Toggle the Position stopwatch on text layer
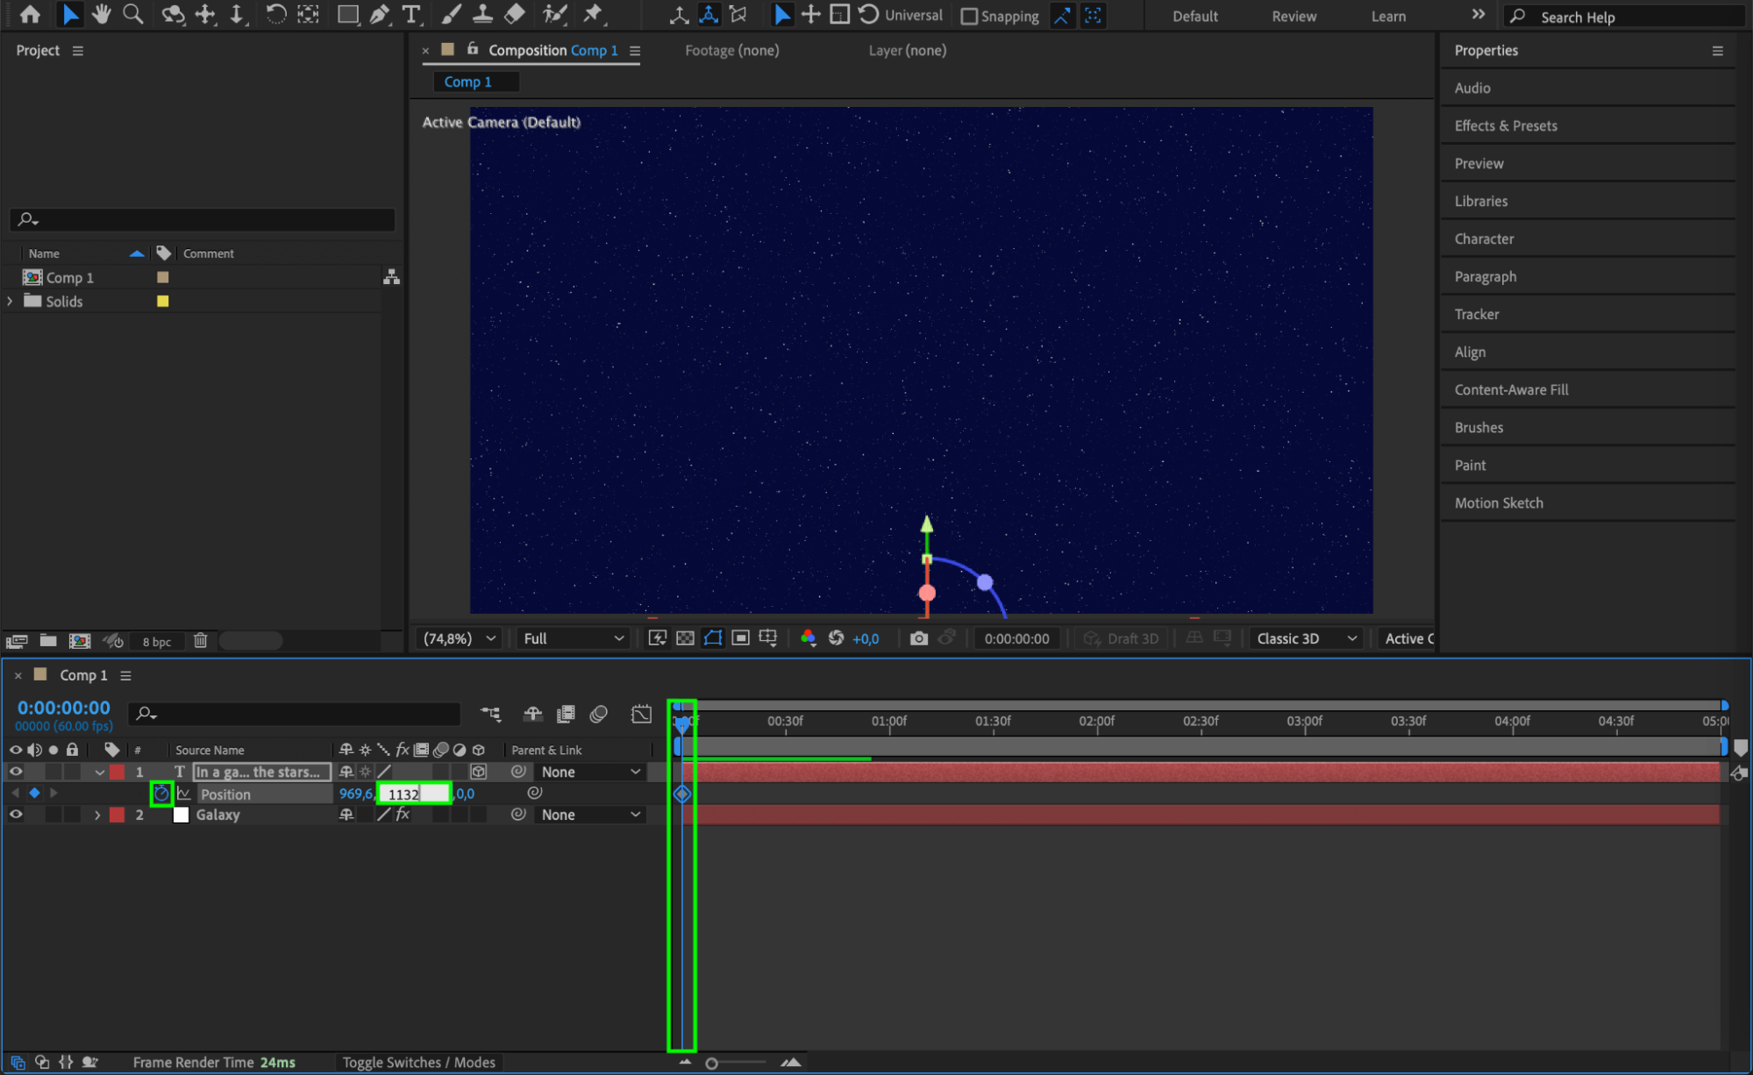Image resolution: width=1753 pixels, height=1075 pixels. coord(161,794)
